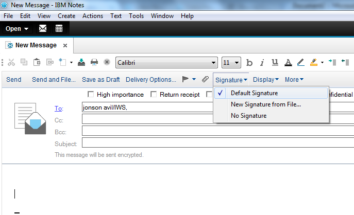Check the Return receipt checkbox
The height and width of the screenshot is (215, 354).
pos(154,94)
